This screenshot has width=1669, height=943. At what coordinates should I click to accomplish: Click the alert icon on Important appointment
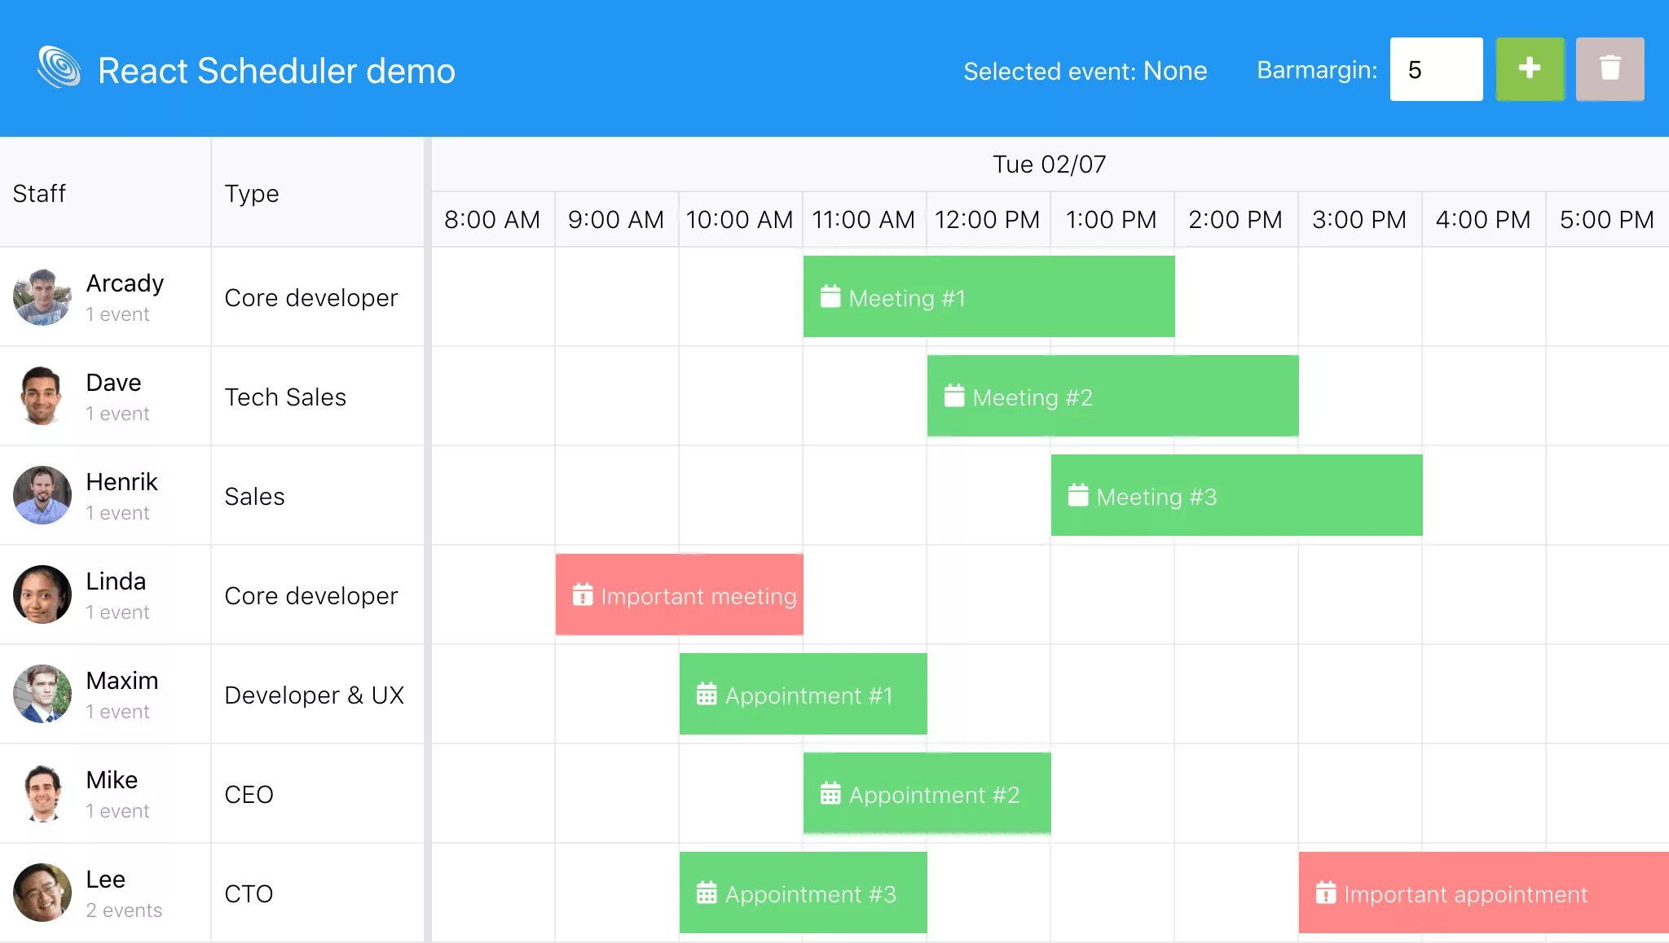(1325, 893)
